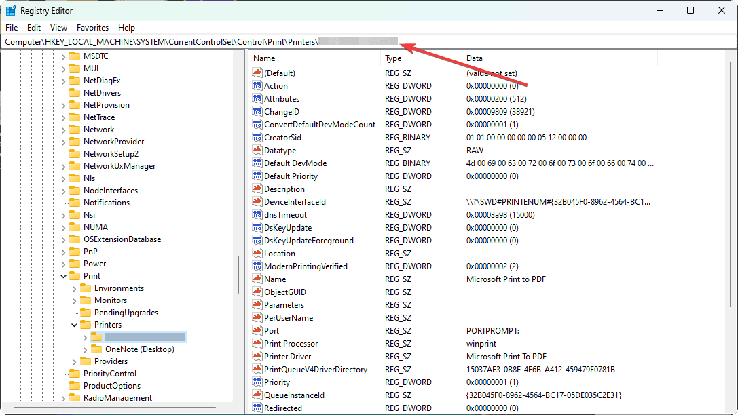Click the string icon next to Datatype value
The width and height of the screenshot is (738, 415).
coord(257,151)
